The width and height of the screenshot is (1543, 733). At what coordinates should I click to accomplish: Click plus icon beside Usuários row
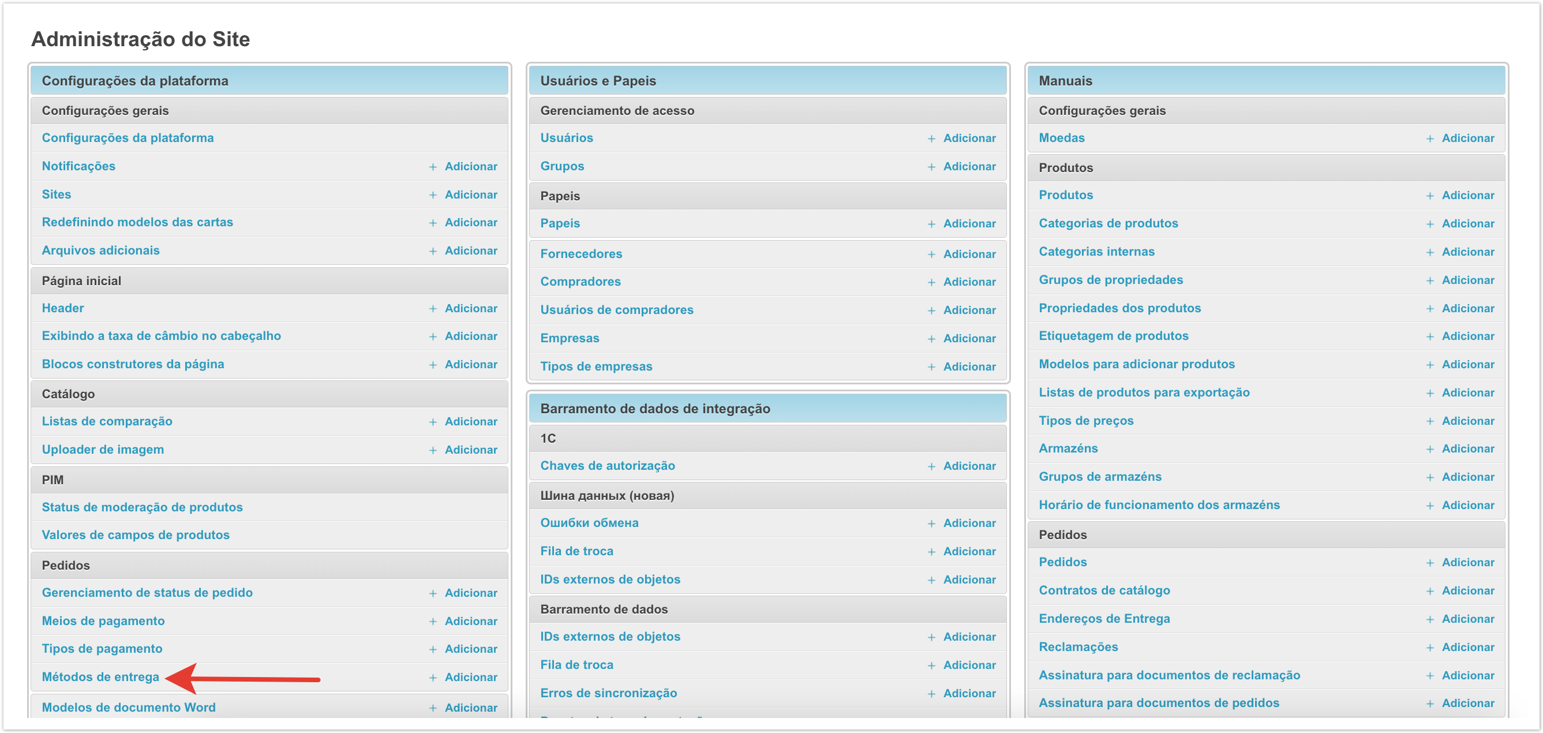click(931, 139)
